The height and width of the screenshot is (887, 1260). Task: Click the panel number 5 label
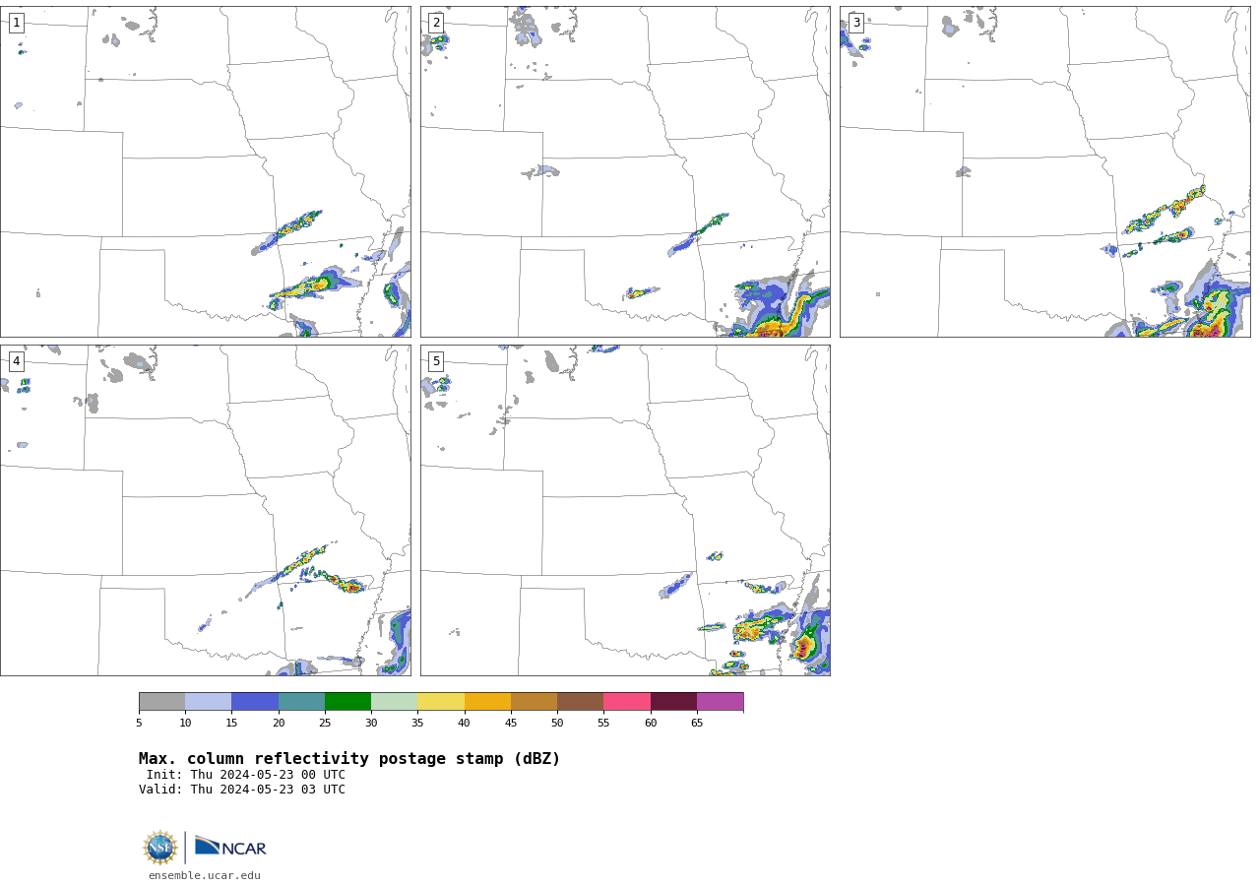point(436,361)
